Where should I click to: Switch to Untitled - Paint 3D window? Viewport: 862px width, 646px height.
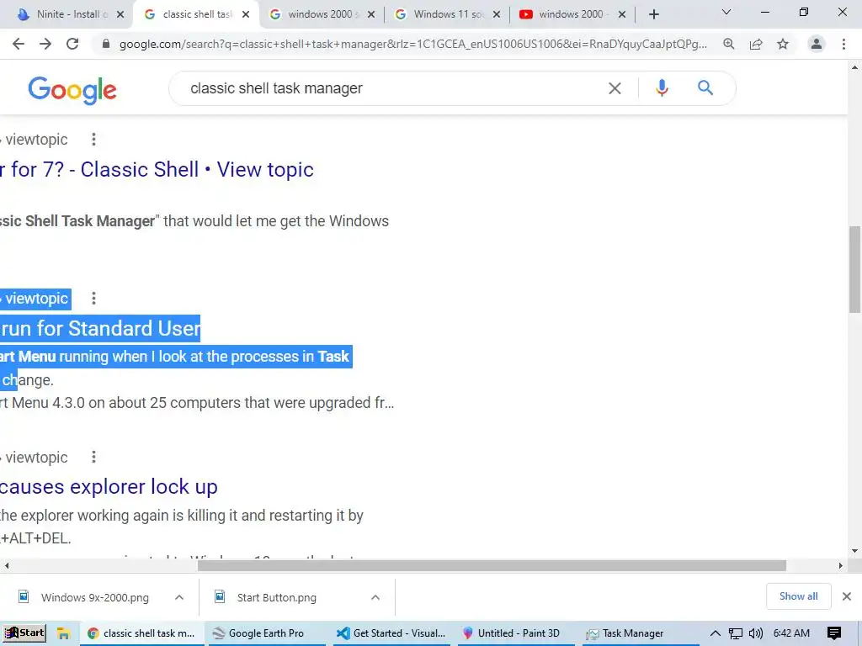pyautogui.click(x=516, y=633)
